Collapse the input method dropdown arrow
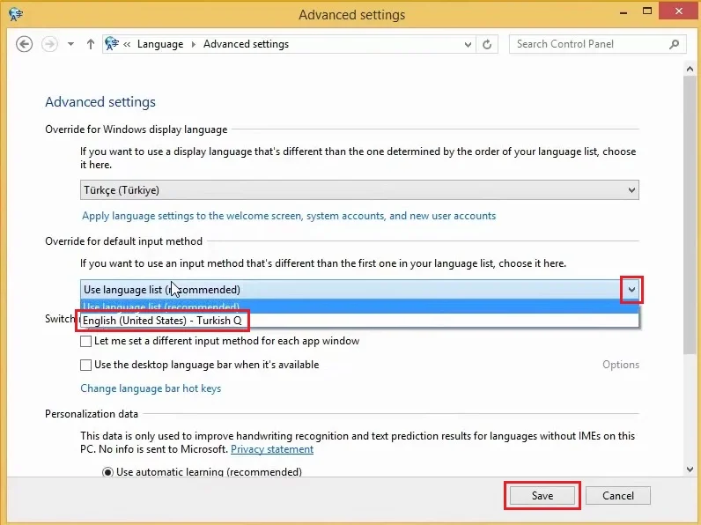 coord(631,289)
